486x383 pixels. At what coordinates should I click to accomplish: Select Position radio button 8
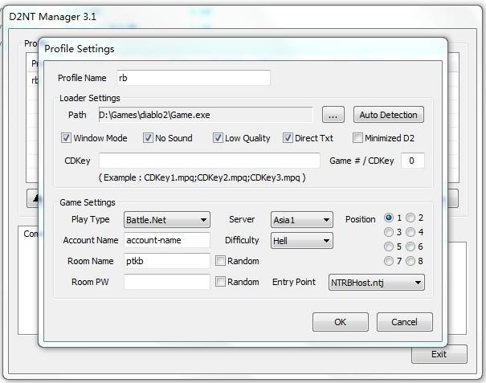coord(410,261)
